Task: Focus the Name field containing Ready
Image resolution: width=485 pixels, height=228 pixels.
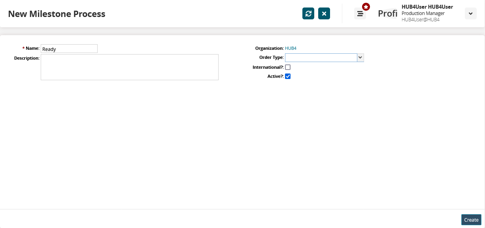Action: (x=69, y=49)
